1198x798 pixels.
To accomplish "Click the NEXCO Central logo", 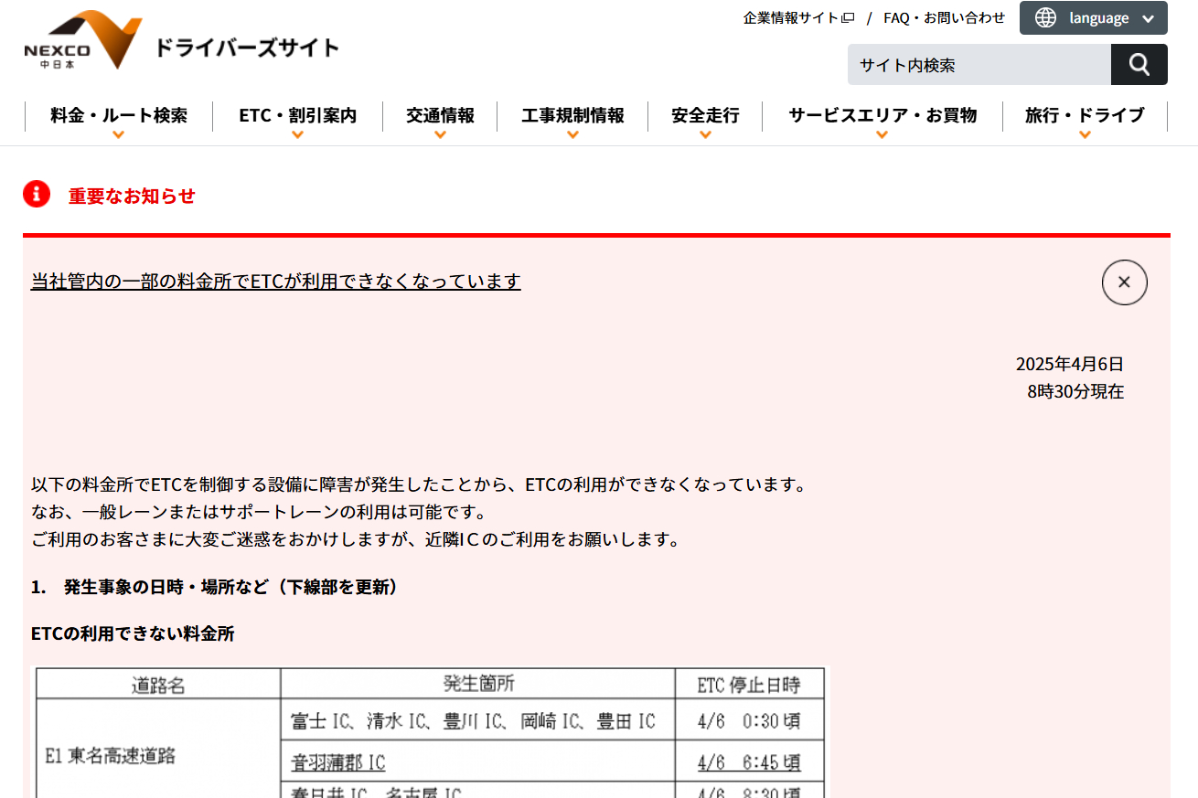I will (x=83, y=41).
